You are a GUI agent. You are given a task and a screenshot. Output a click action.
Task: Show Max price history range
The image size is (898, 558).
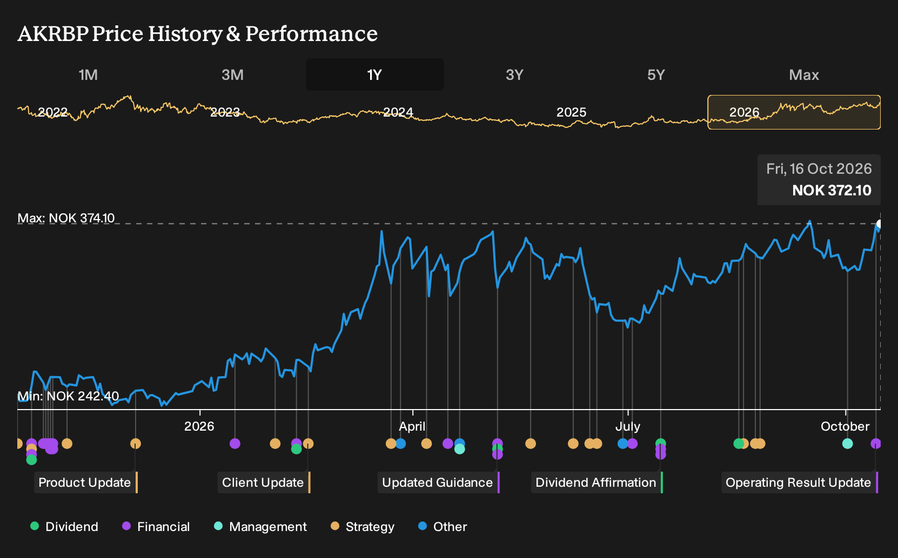[x=804, y=74]
